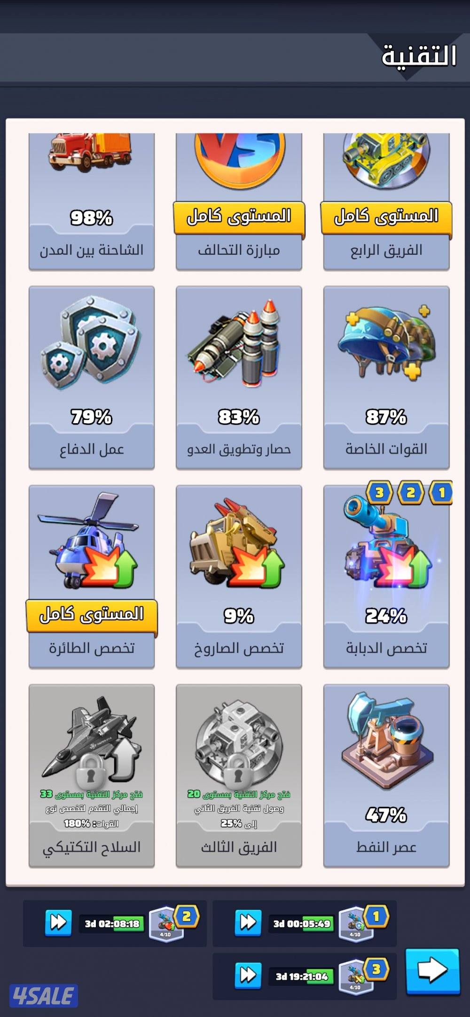This screenshot has width=470, height=1017.
Task: Open queue 1 research item icon
Action: [356, 923]
